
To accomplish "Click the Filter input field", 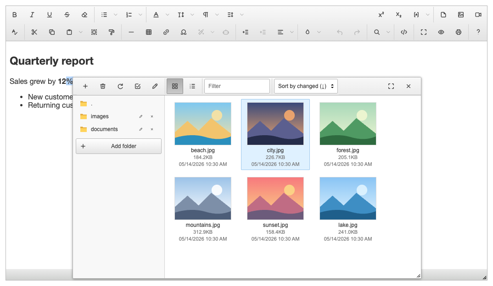I will (x=237, y=86).
